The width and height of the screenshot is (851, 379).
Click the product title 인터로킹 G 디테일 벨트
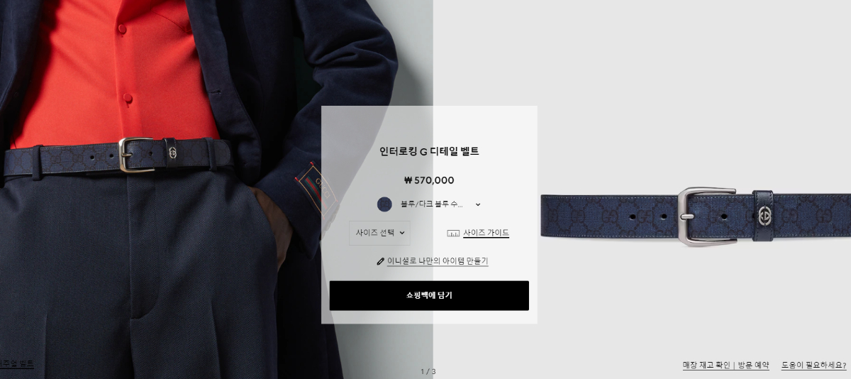pyautogui.click(x=429, y=151)
